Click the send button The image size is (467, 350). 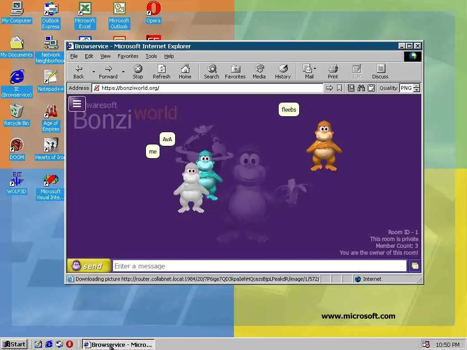click(89, 266)
